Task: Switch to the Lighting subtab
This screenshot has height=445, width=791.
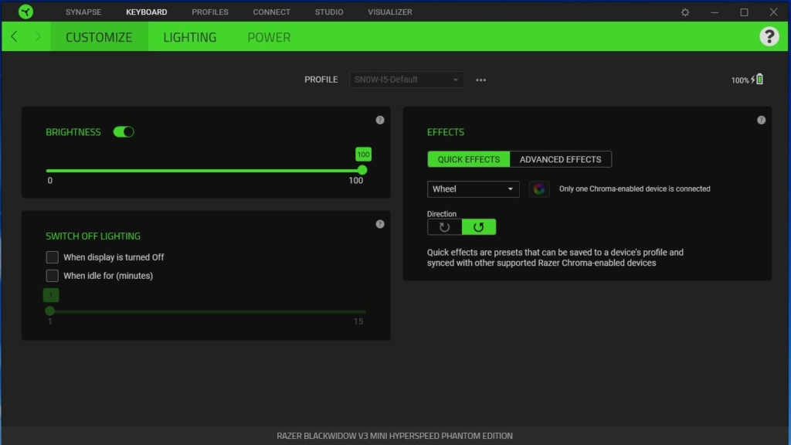Action: pos(190,37)
